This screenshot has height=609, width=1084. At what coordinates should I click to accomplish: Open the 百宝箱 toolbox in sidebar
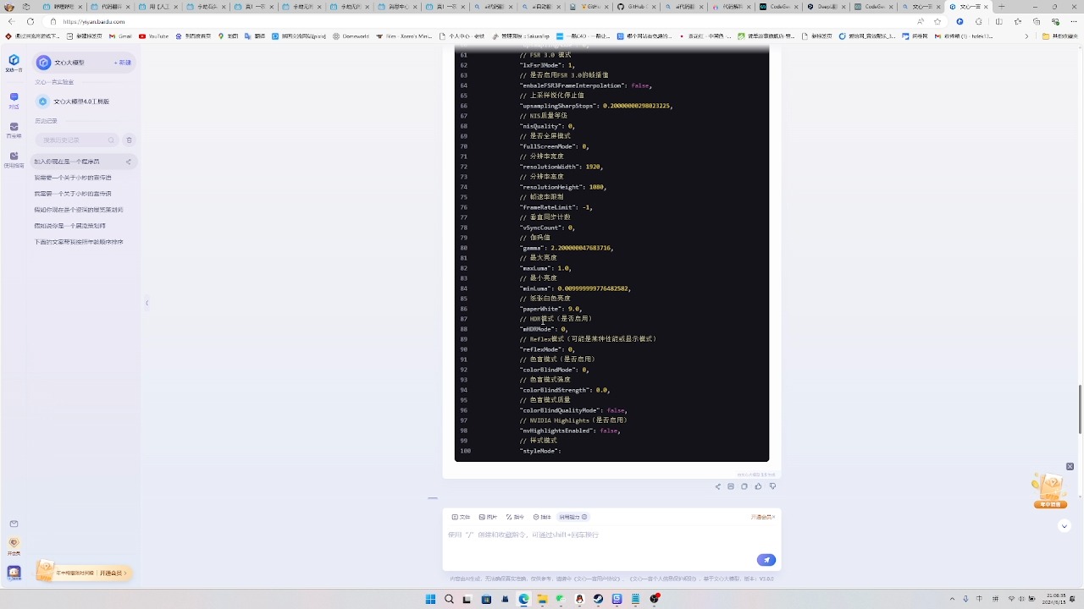[x=14, y=130]
